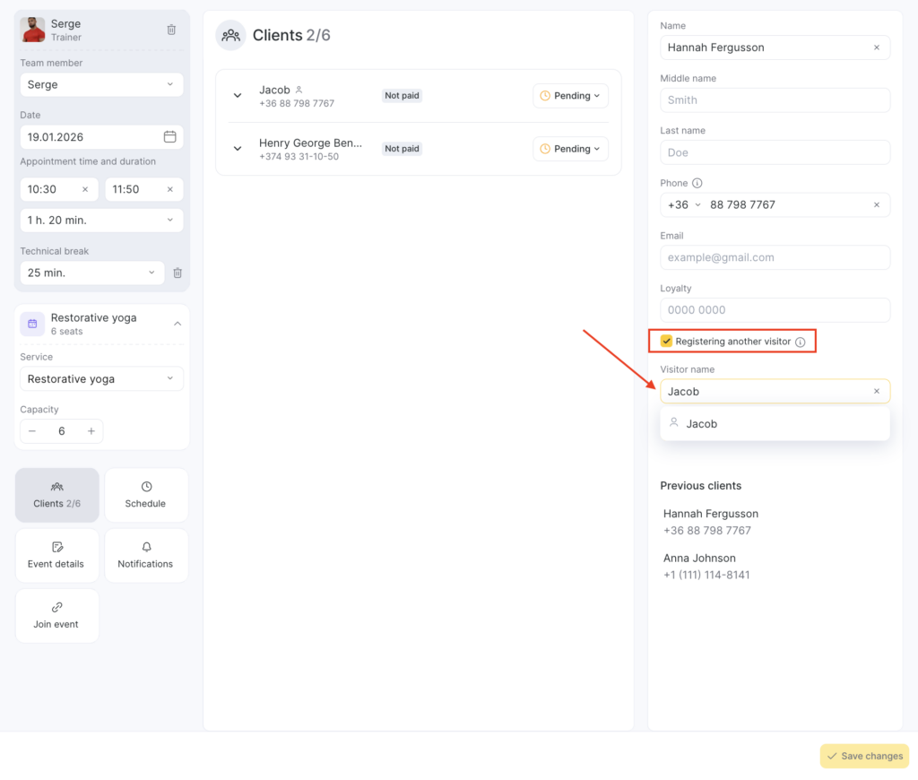Clear the 10:30 start time
This screenshot has width=918, height=780.
(x=85, y=189)
